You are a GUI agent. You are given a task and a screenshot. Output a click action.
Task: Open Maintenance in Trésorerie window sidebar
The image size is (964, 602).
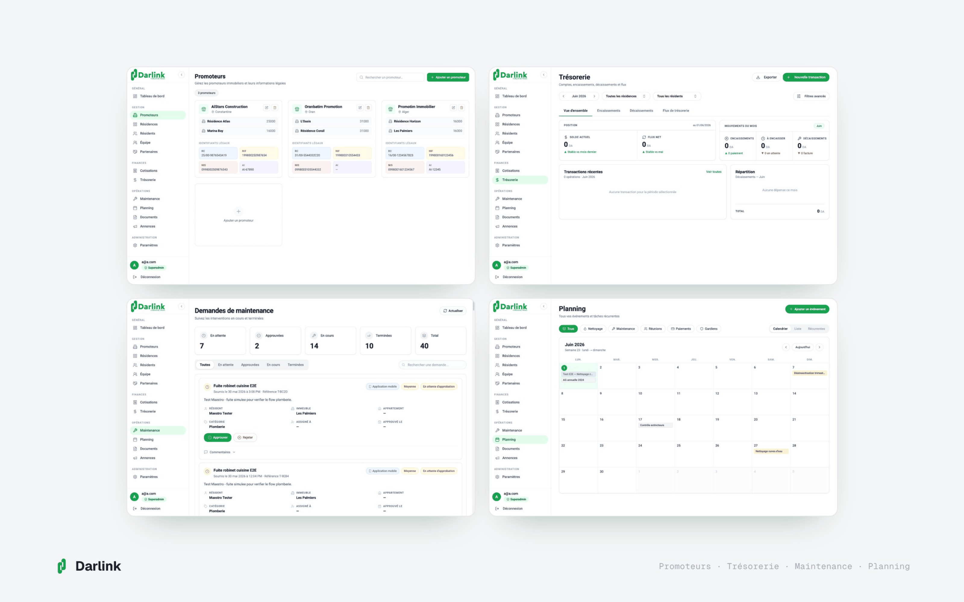(x=520, y=199)
